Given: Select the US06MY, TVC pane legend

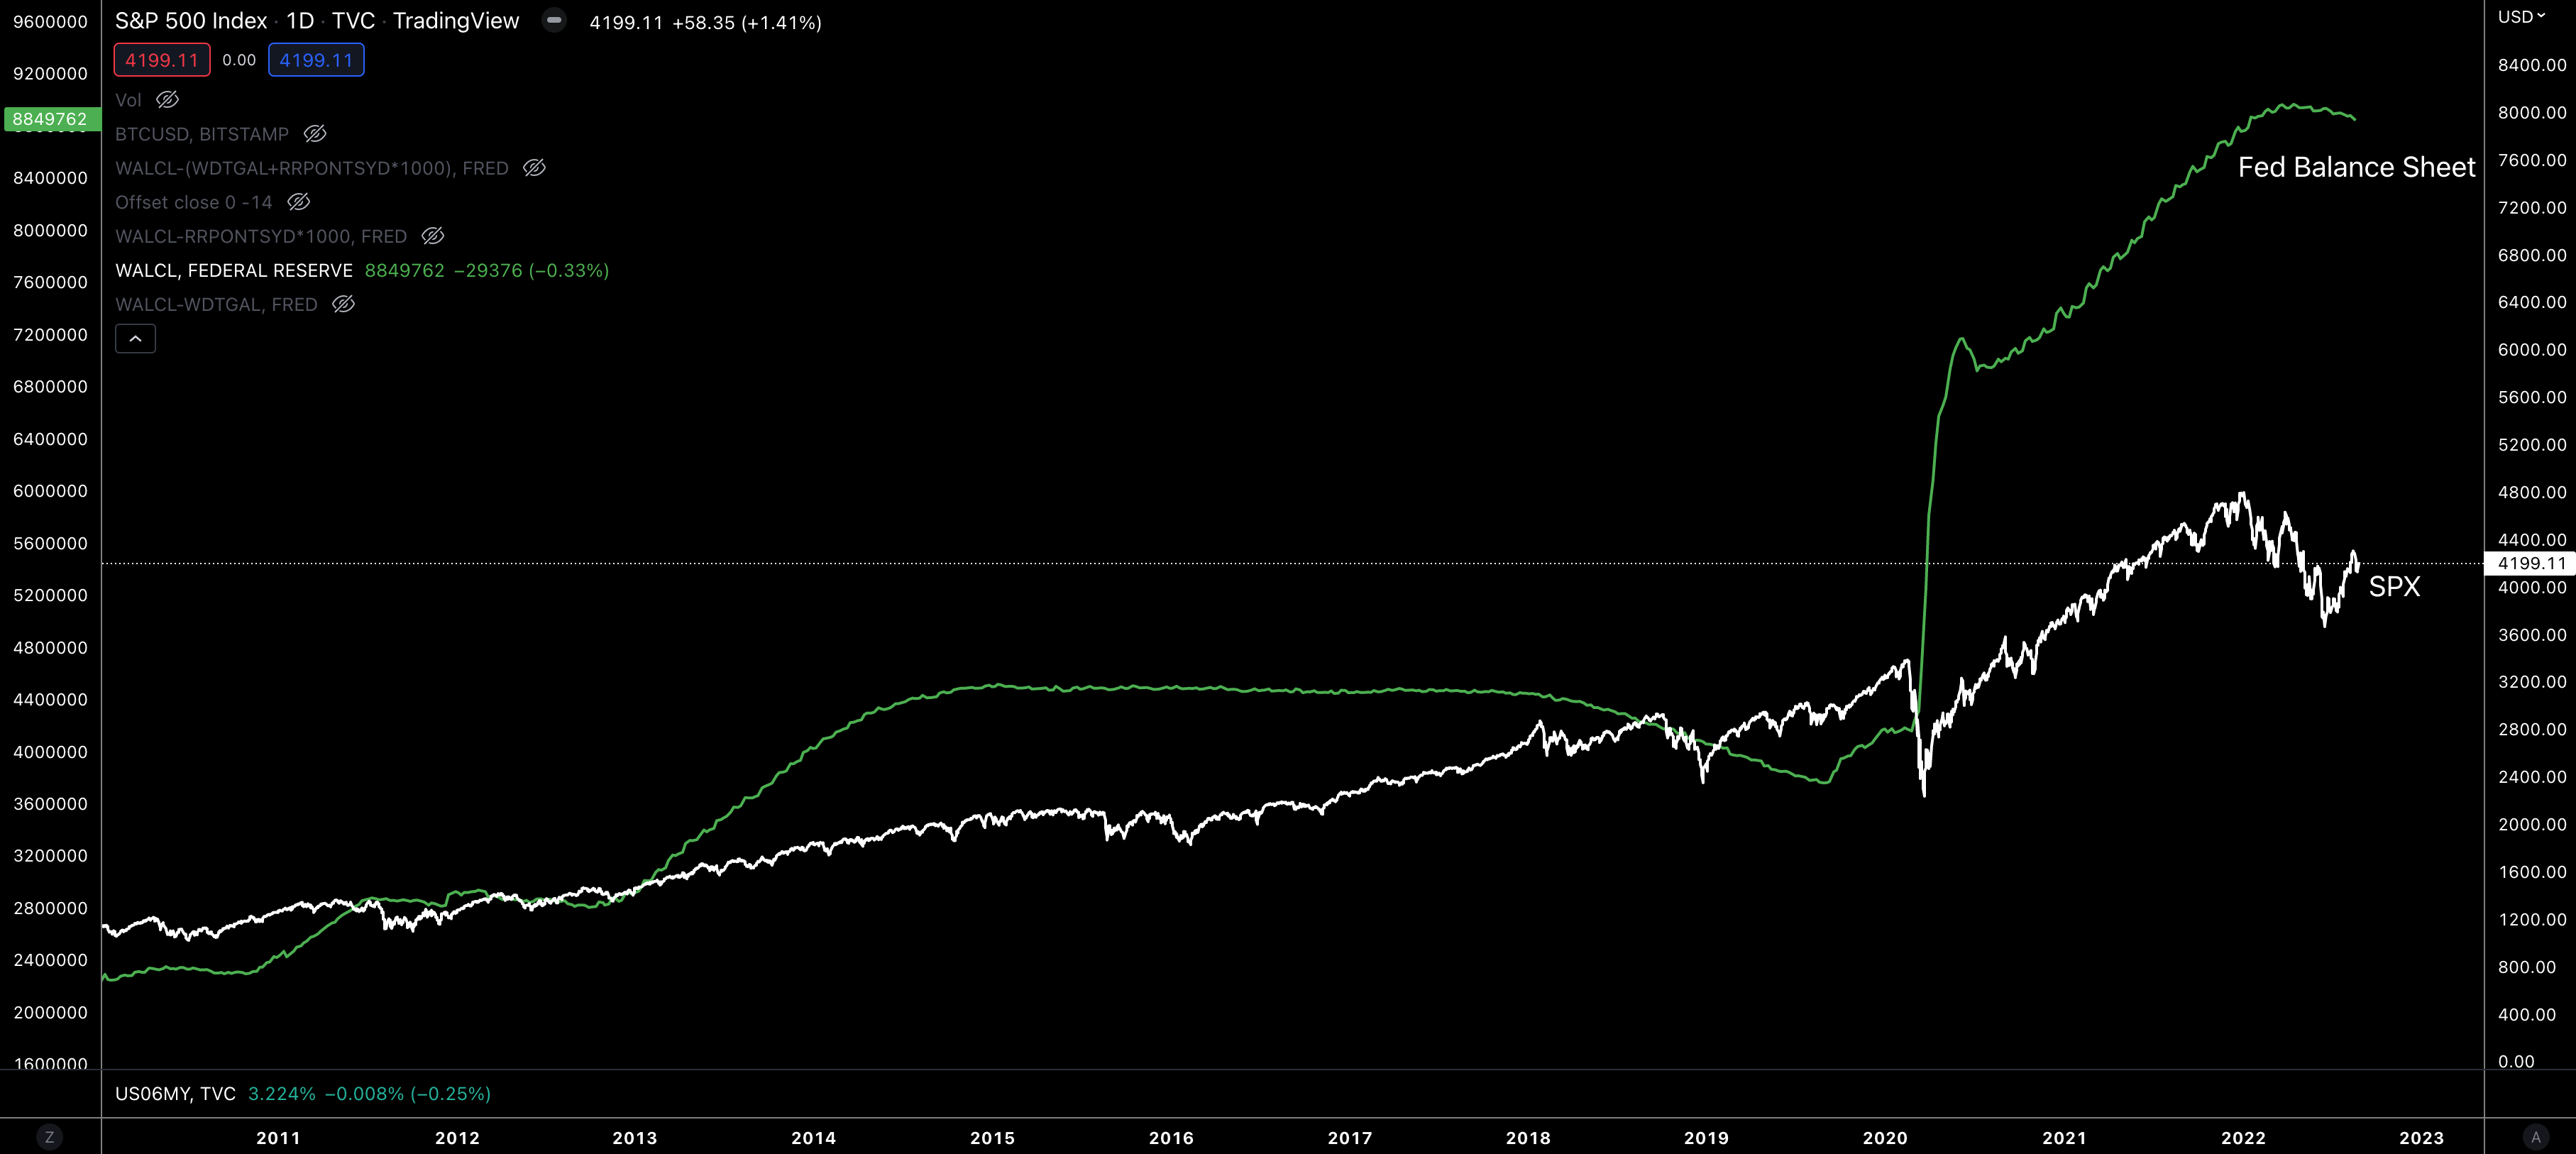Looking at the screenshot, I should click(x=175, y=1093).
